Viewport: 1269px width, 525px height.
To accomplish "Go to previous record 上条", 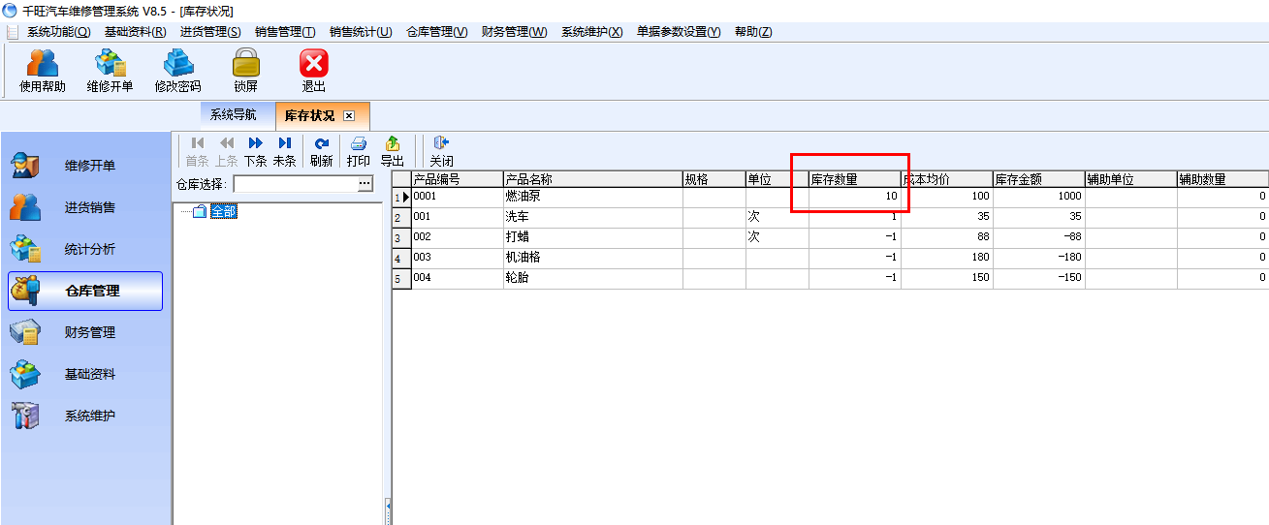I will tap(226, 152).
